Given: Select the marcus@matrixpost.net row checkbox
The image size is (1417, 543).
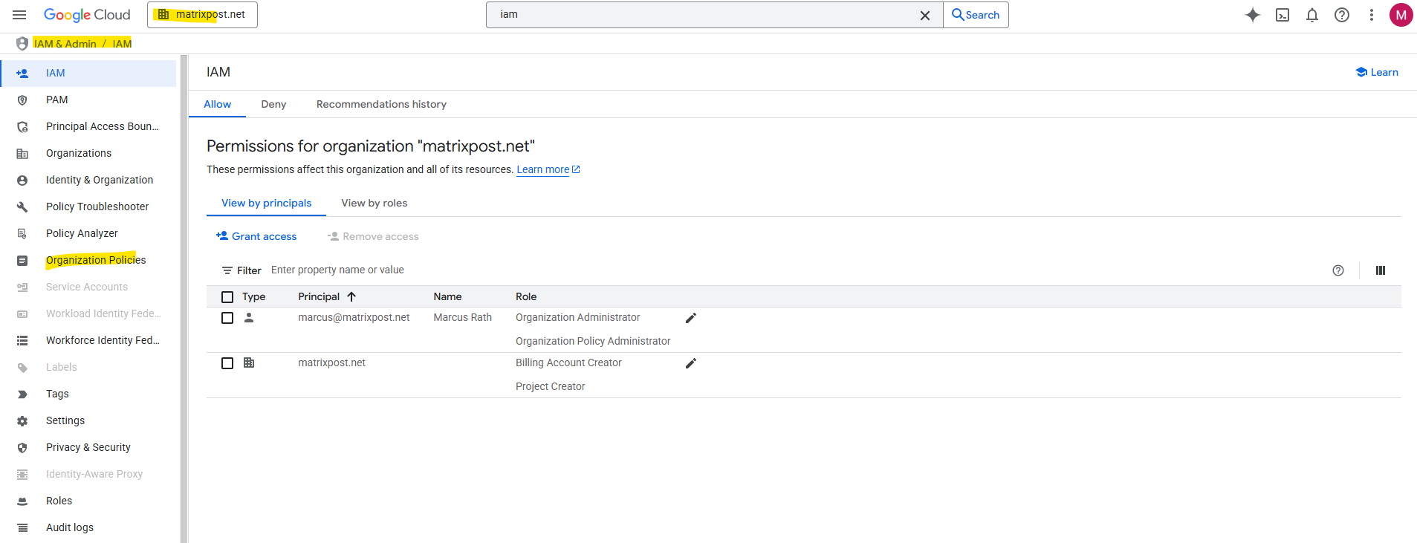Looking at the screenshot, I should (227, 318).
